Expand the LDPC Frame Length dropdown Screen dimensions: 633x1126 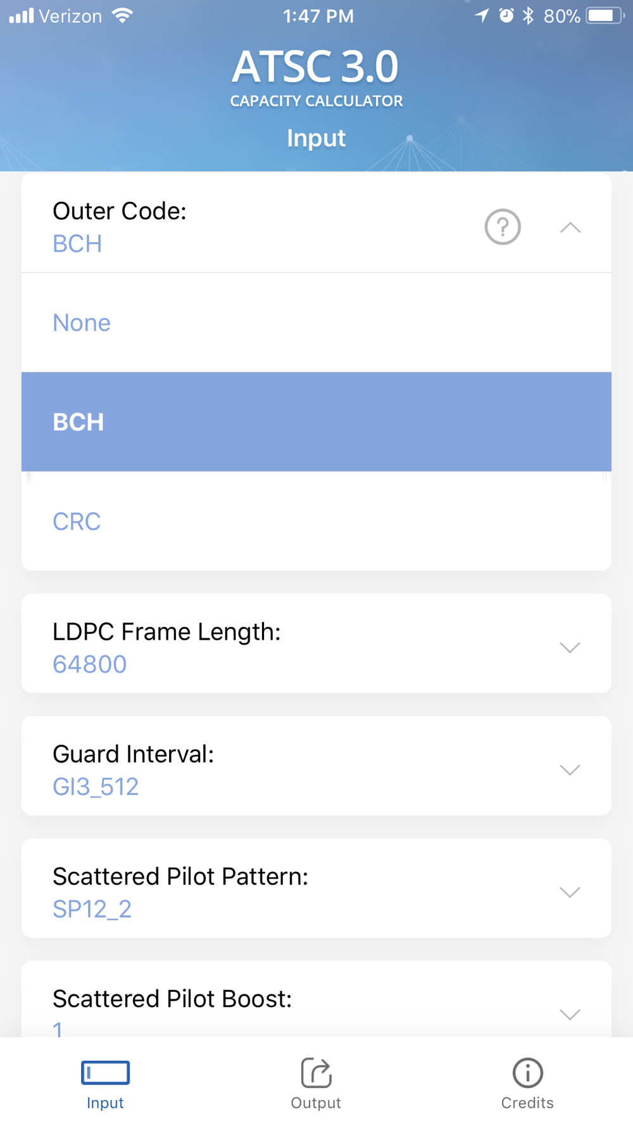click(x=570, y=647)
